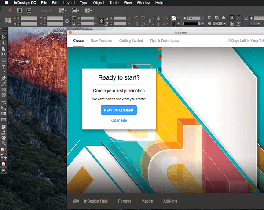The width and height of the screenshot is (264, 210).
Task: Open the stroke weight 1 pt dropdown
Action: pos(202,18)
